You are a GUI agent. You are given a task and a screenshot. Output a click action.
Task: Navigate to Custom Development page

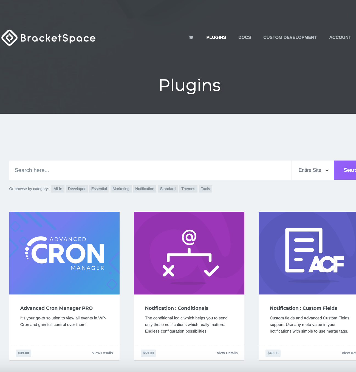pos(290,38)
